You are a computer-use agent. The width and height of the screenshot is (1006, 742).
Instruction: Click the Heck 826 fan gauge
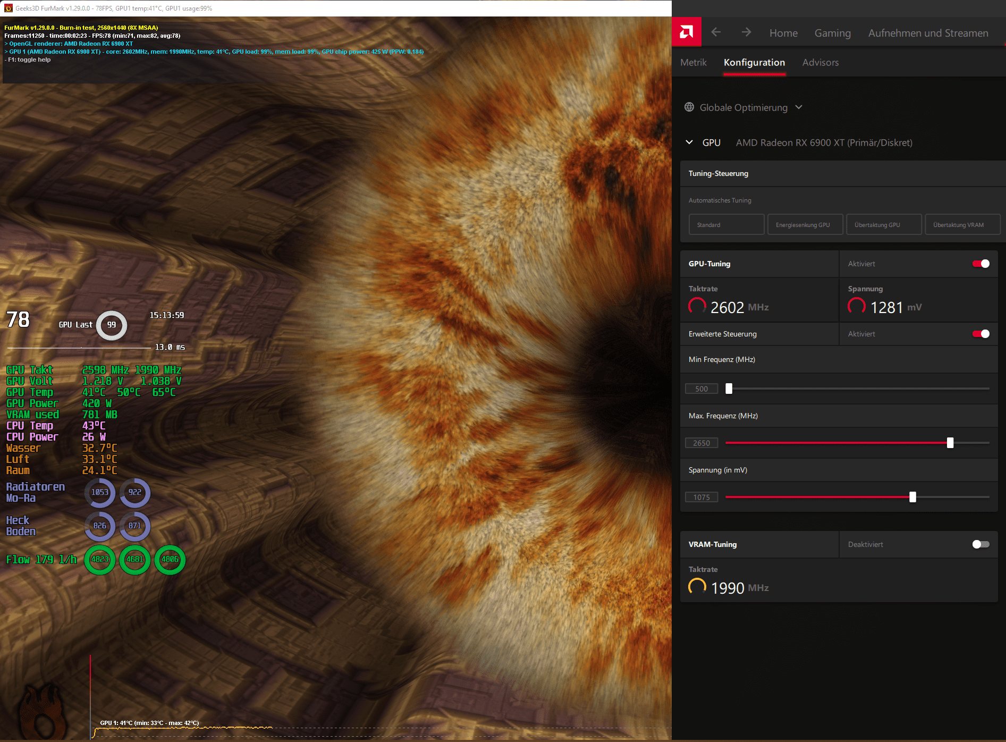pos(100,526)
